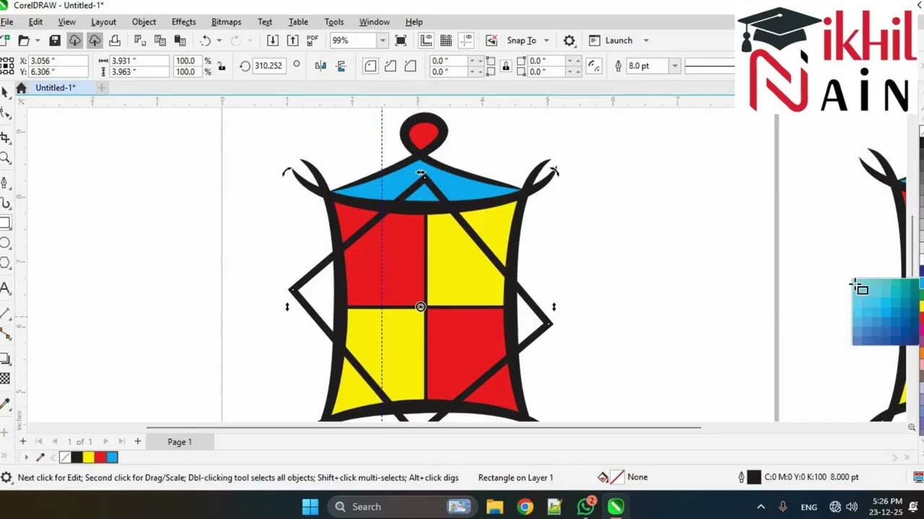Click Mirror horizontally icon
The width and height of the screenshot is (924, 519).
coord(321,66)
